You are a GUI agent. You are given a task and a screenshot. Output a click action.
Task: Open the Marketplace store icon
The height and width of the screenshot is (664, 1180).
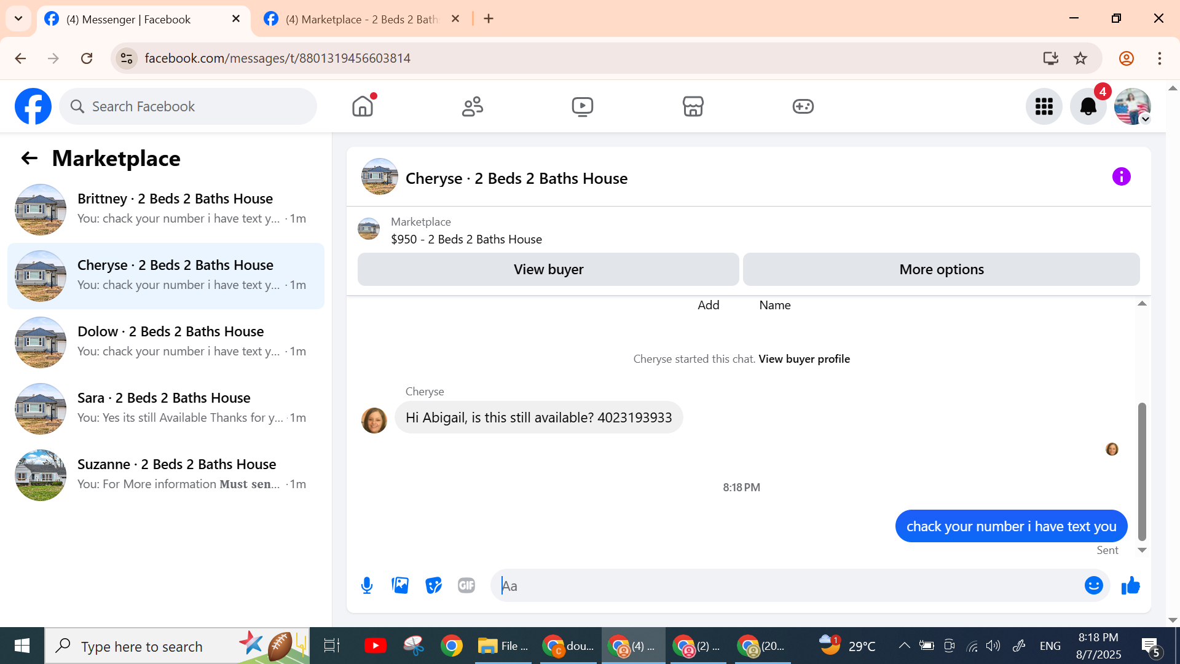click(x=693, y=106)
